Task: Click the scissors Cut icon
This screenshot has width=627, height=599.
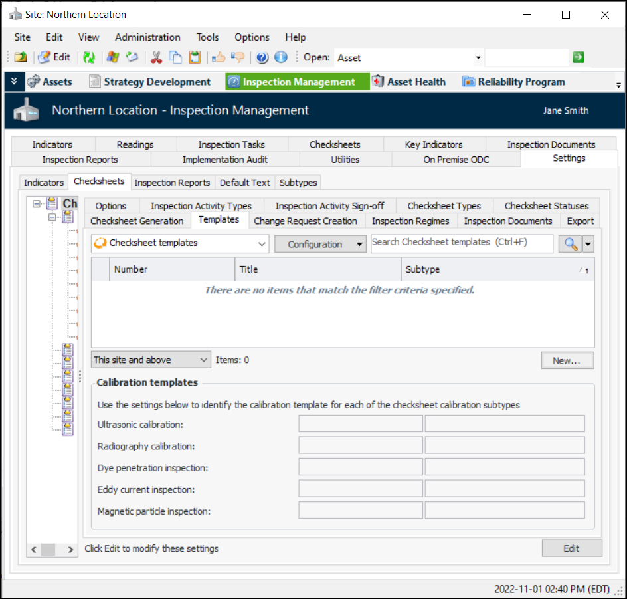Action: click(157, 58)
